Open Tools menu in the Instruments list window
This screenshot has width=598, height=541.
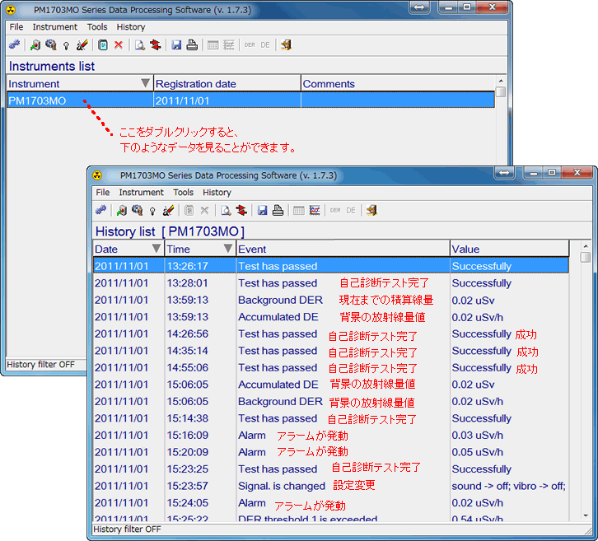(x=97, y=26)
